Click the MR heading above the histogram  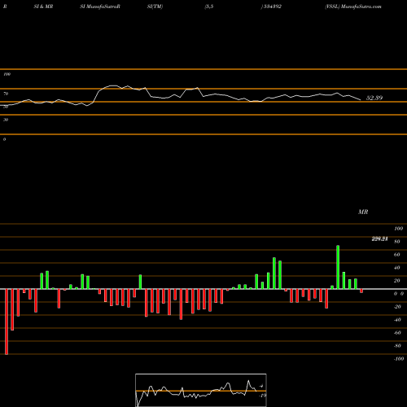tap(363, 212)
